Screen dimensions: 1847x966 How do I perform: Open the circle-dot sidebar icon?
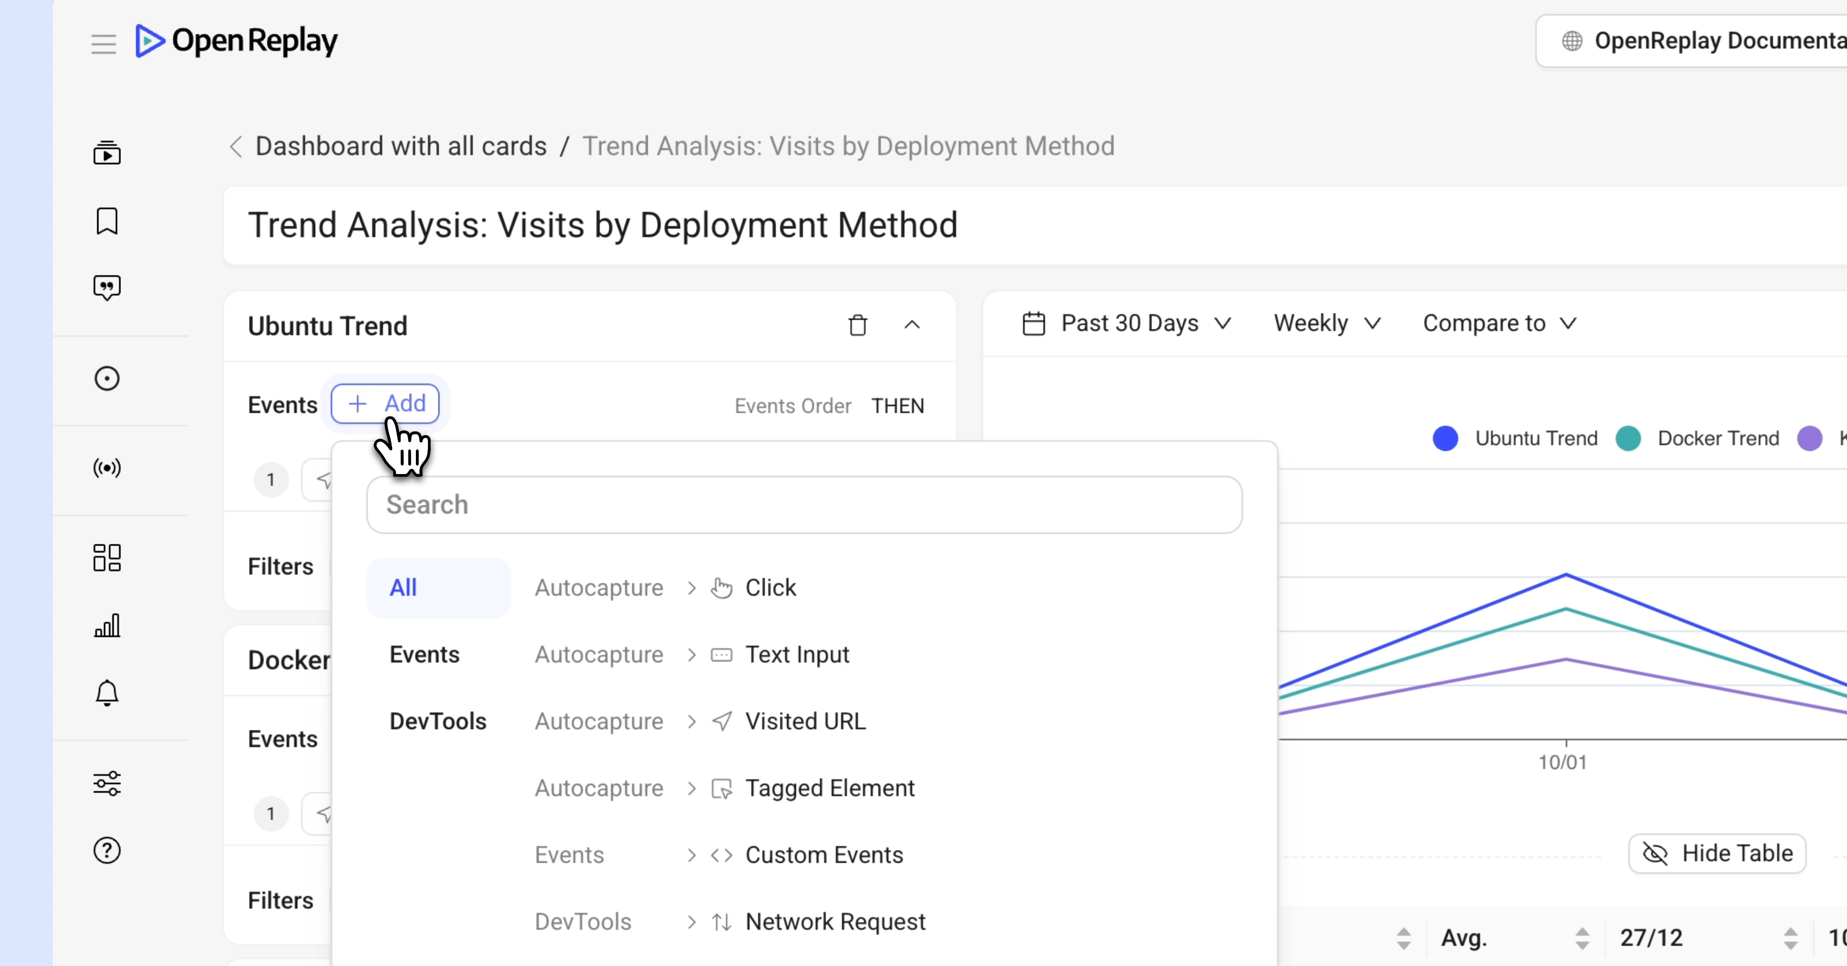(x=107, y=378)
